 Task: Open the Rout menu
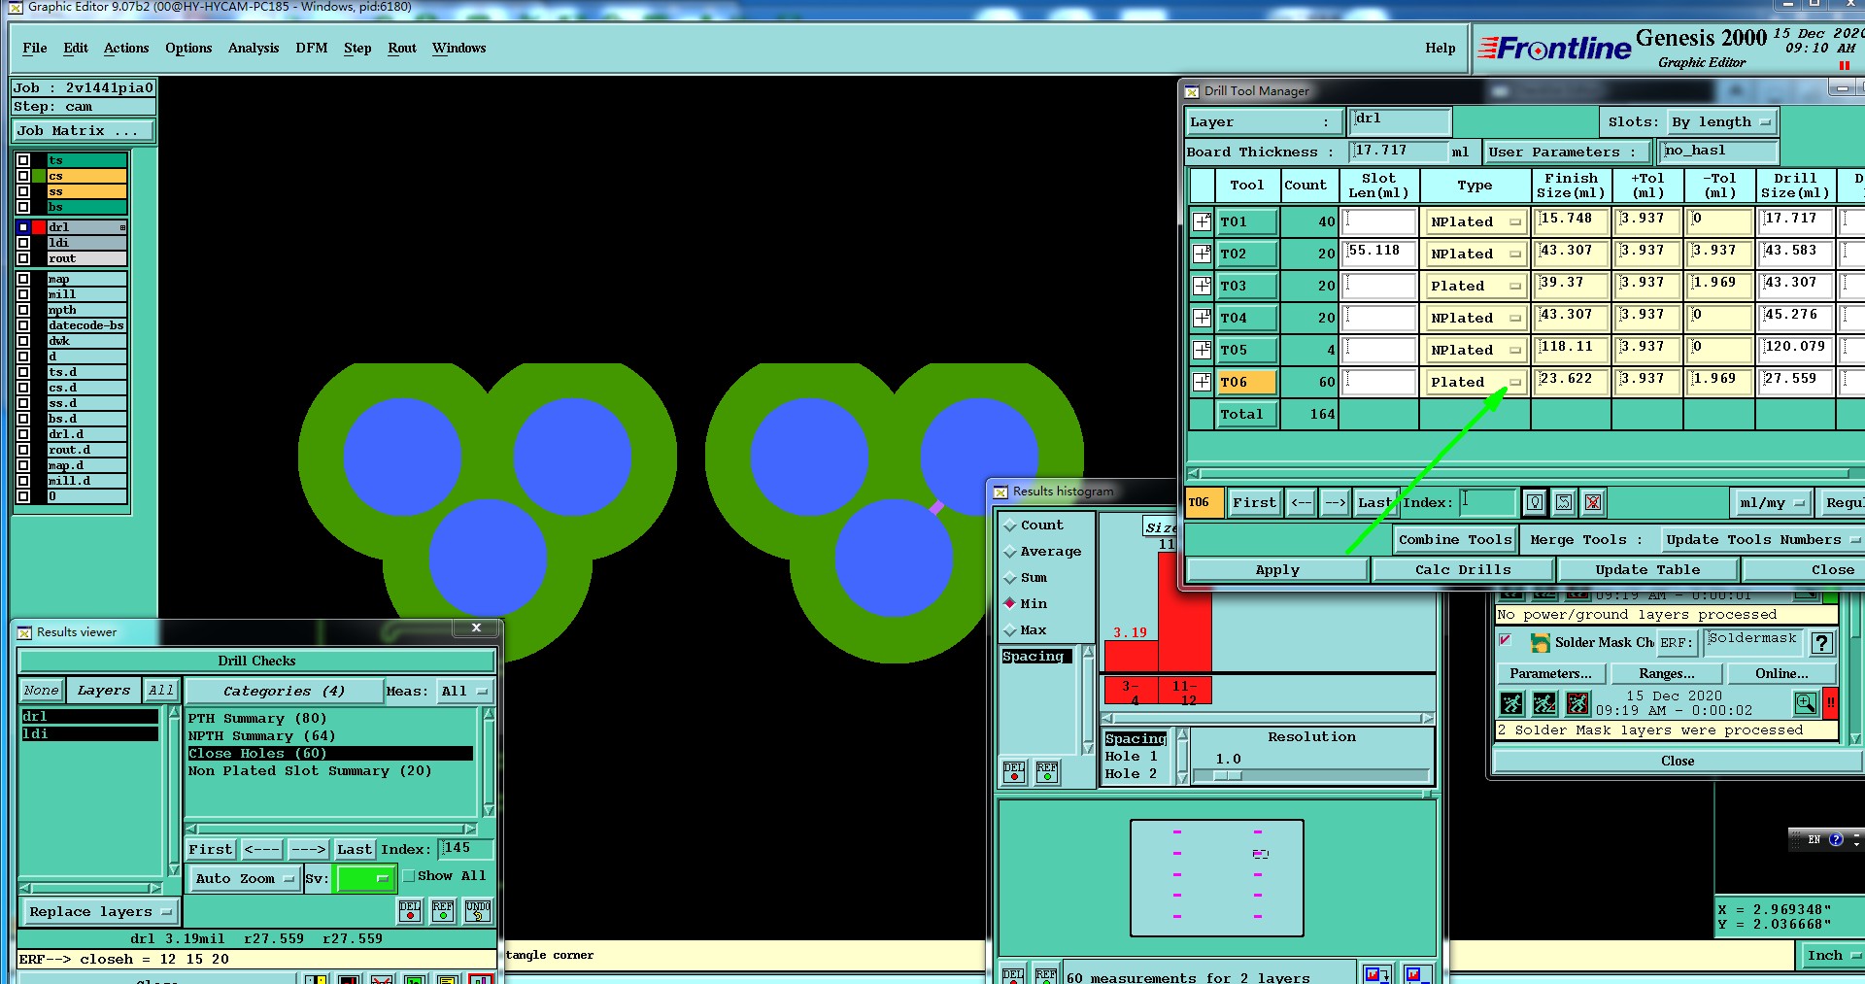pos(402,48)
